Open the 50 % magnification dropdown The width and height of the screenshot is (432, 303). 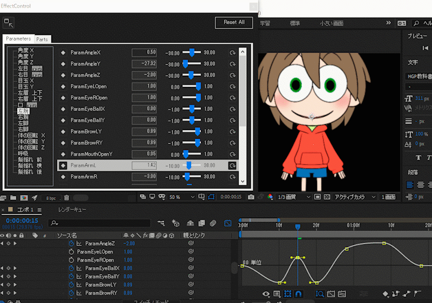[182, 197]
